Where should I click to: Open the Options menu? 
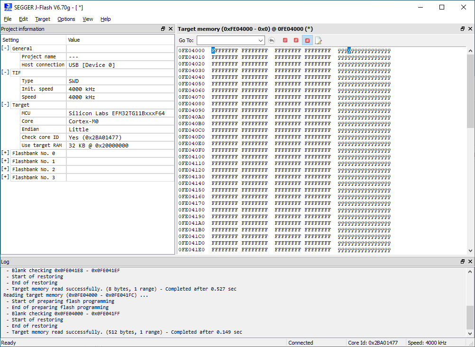(x=66, y=19)
